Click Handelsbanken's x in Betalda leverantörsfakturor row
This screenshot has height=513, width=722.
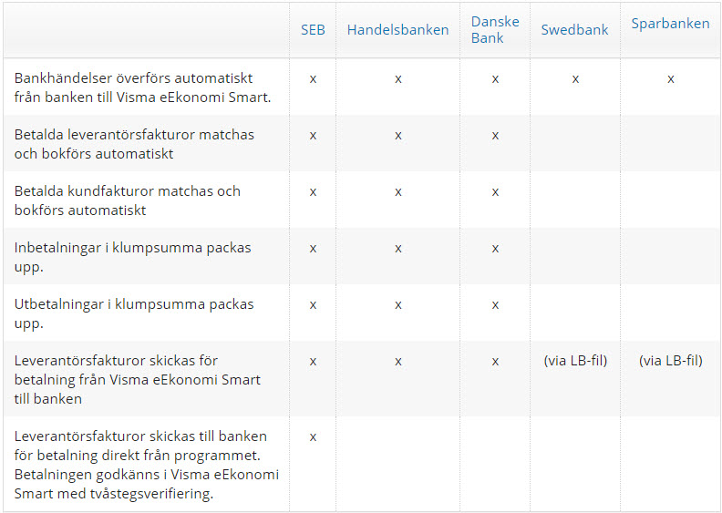point(398,136)
